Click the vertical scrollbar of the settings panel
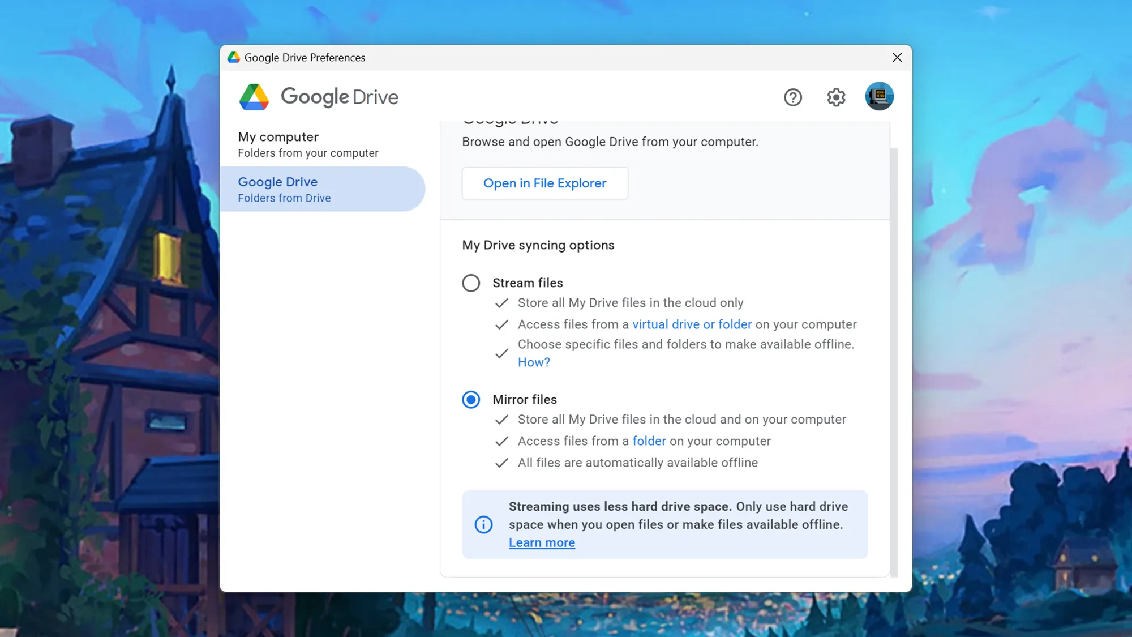Viewport: 1132px width, 637px height. 894,362
